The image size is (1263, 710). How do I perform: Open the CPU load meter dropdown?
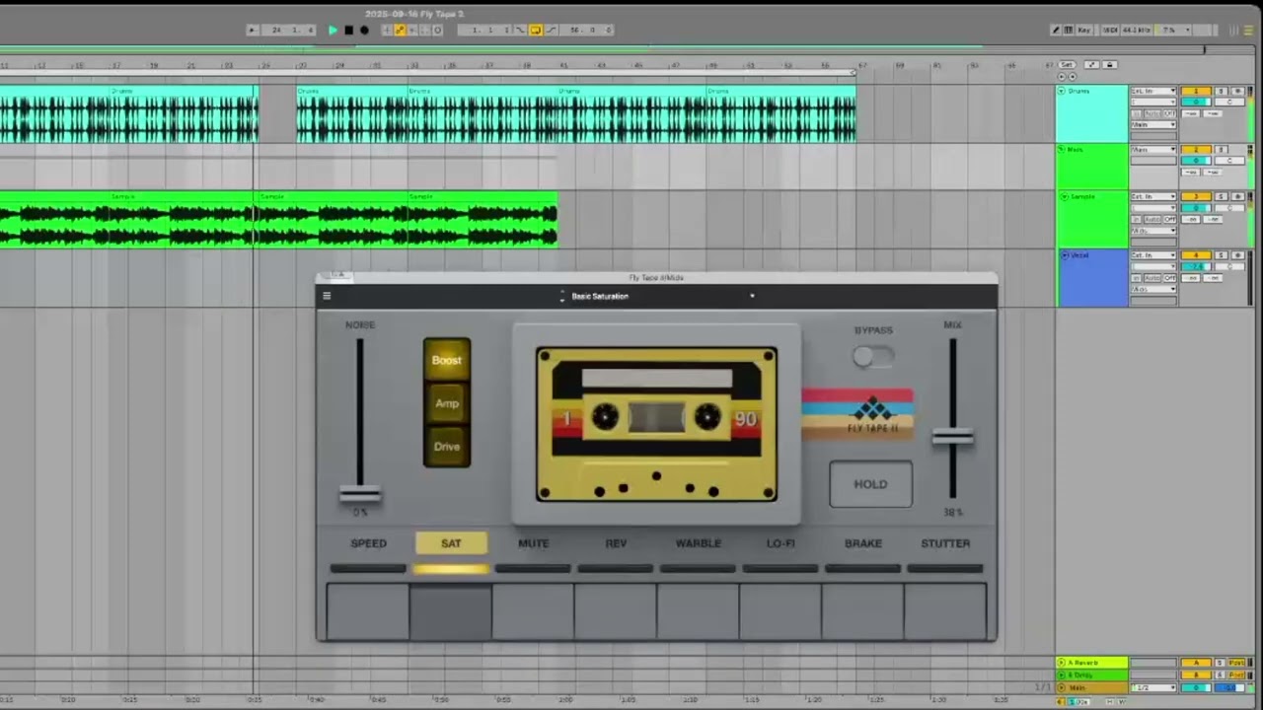[x=1173, y=31]
